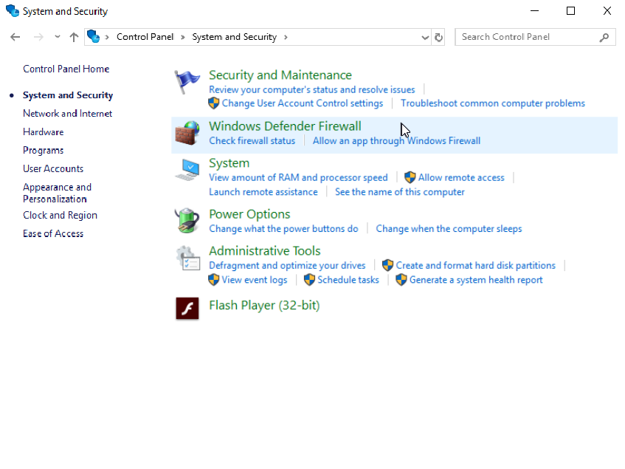Click the Flash Player icon
The width and height of the screenshot is (625, 469).
tap(187, 308)
